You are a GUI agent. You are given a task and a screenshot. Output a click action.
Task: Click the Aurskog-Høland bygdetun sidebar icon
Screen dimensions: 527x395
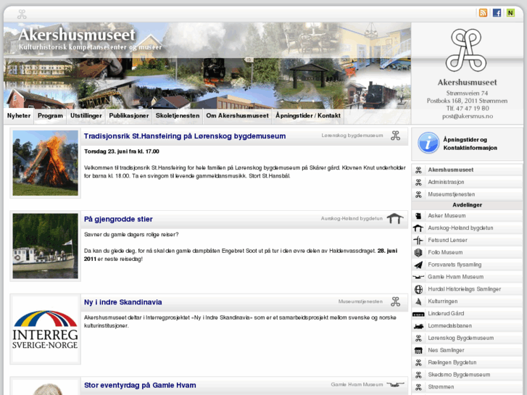click(x=418, y=228)
